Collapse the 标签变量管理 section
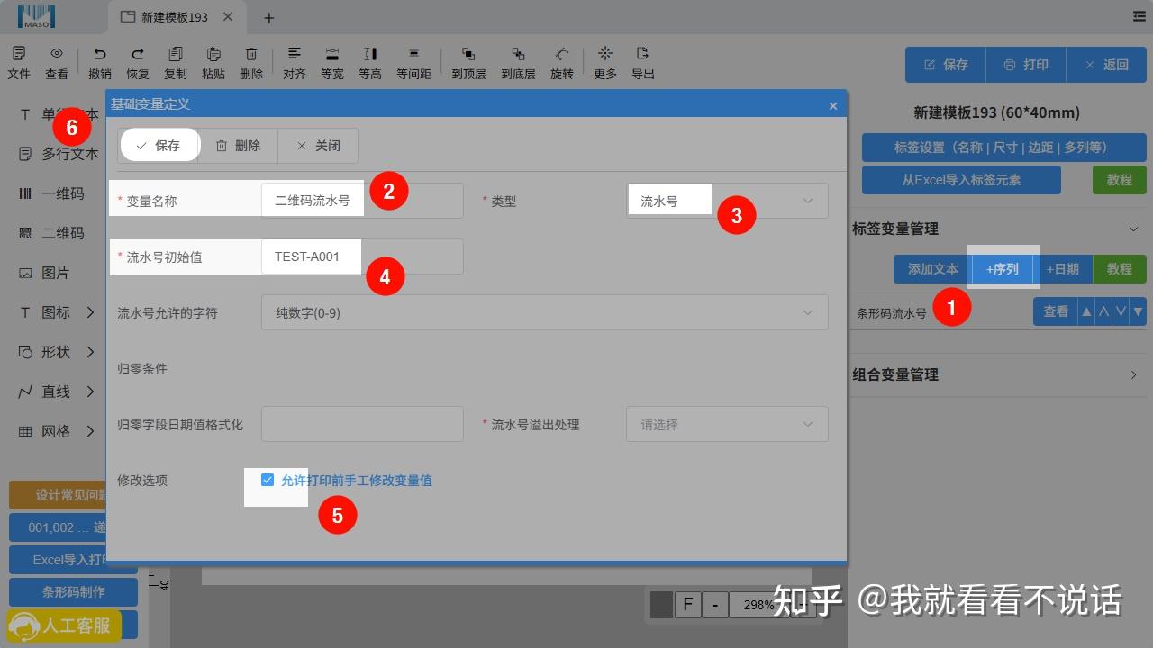This screenshot has height=648, width=1153. click(x=1133, y=229)
